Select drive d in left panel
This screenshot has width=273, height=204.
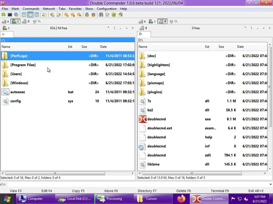[26, 21]
